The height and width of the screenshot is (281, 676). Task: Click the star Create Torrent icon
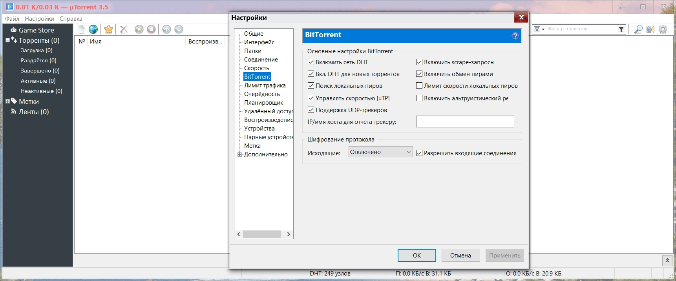pyautogui.click(x=109, y=29)
